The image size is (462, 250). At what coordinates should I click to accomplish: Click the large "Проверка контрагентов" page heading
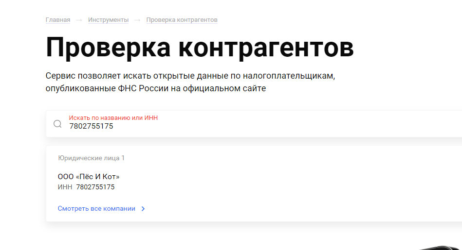[200, 48]
